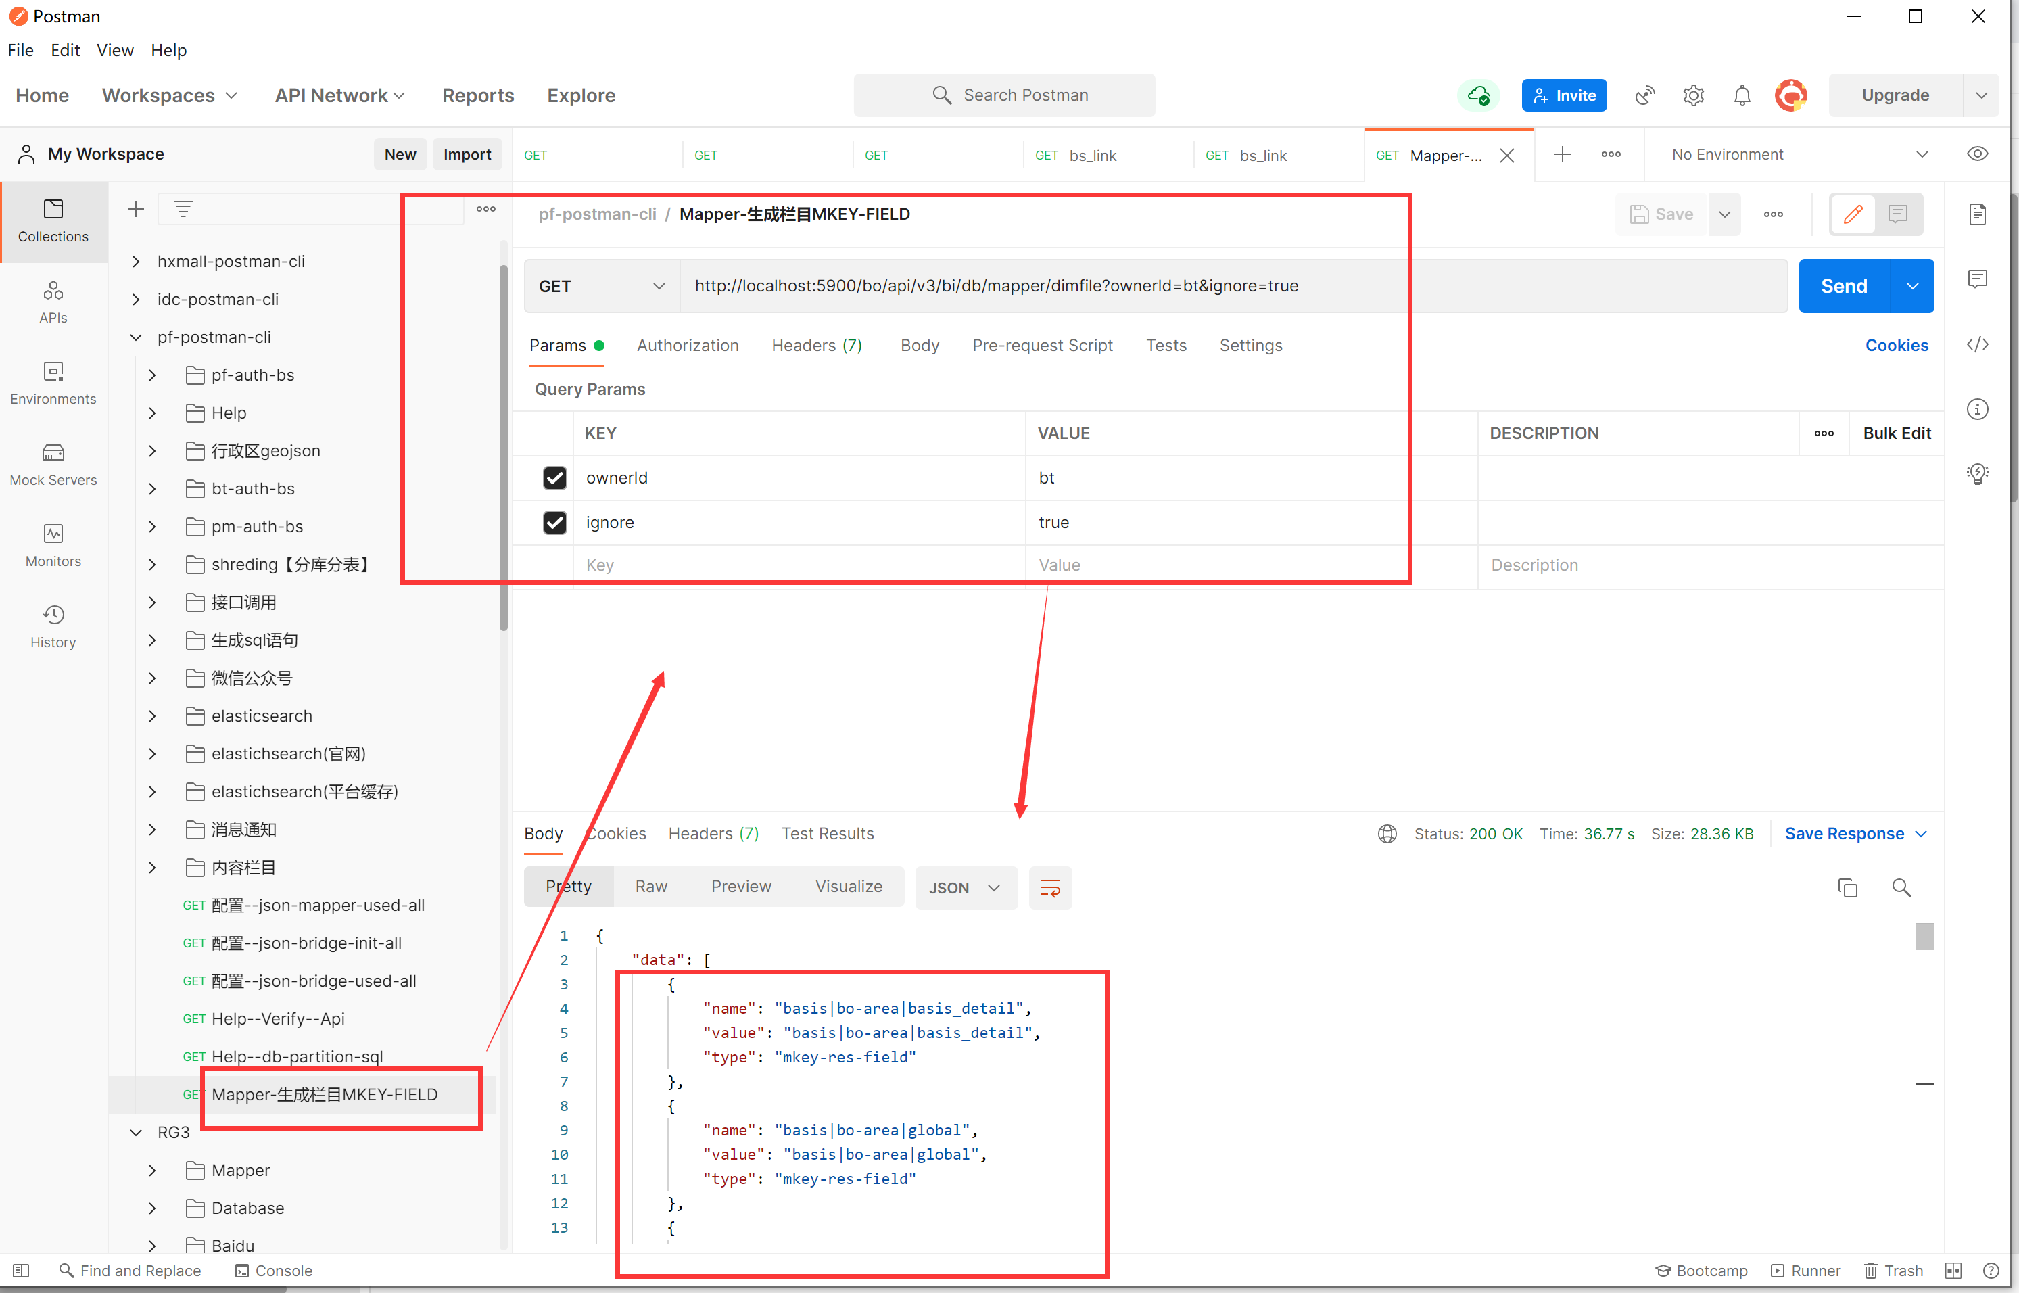Open the notifications bell icon
This screenshot has height=1293, width=2019.
[x=1742, y=95]
